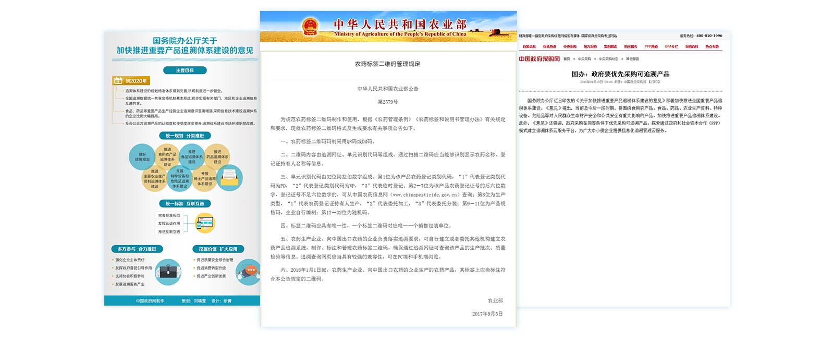Click the computer and phone devices icon

(x=205, y=223)
